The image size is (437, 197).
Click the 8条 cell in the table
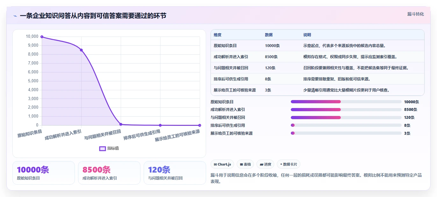click(268, 79)
